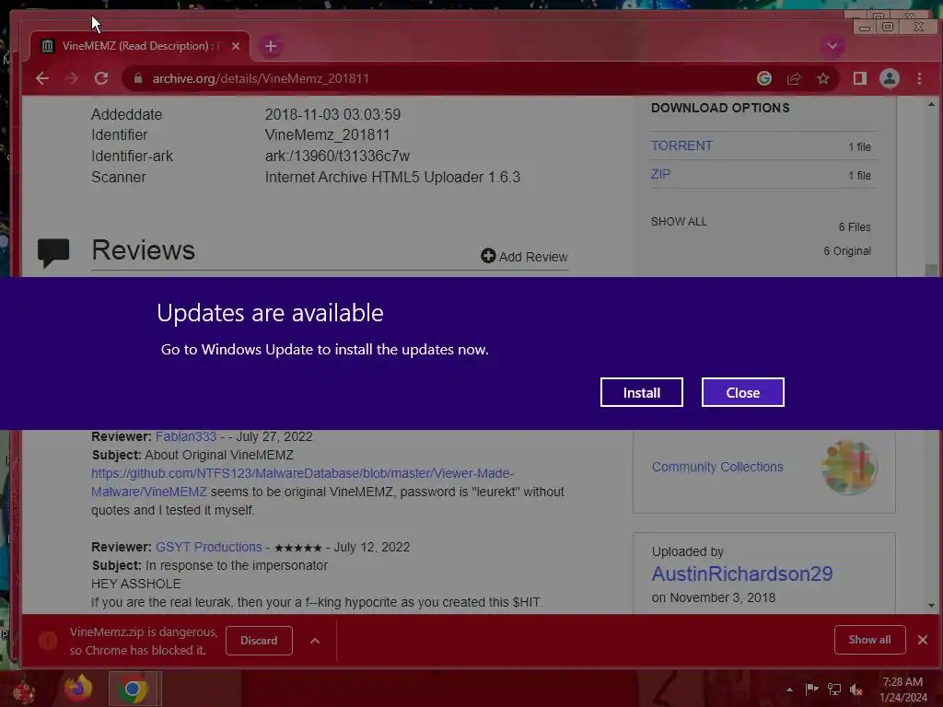Click the muted volume tray icon
The image size is (943, 707).
(856, 690)
